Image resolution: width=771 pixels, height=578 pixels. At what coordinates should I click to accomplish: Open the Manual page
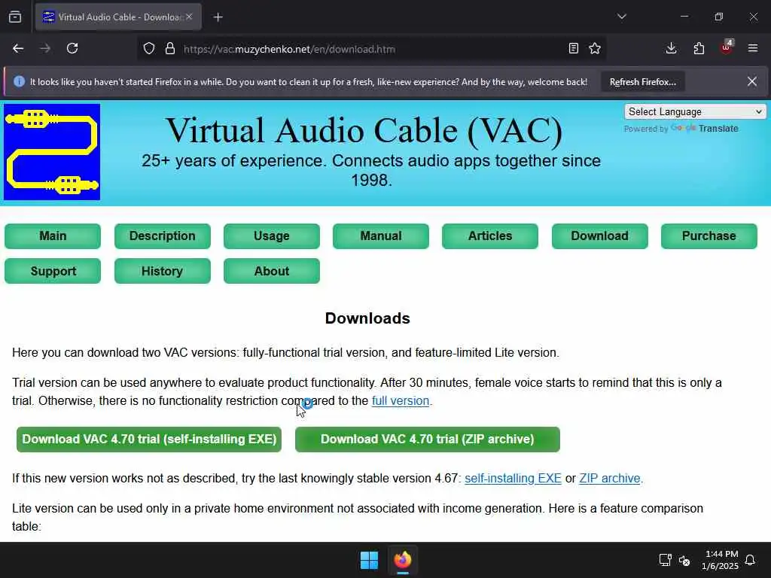[x=380, y=236]
